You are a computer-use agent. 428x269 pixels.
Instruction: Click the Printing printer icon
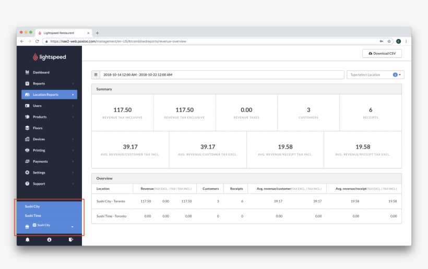point(27,150)
